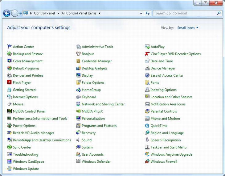Click the address bar Control Panel icon
225x176 pixels.
pos(26,13)
